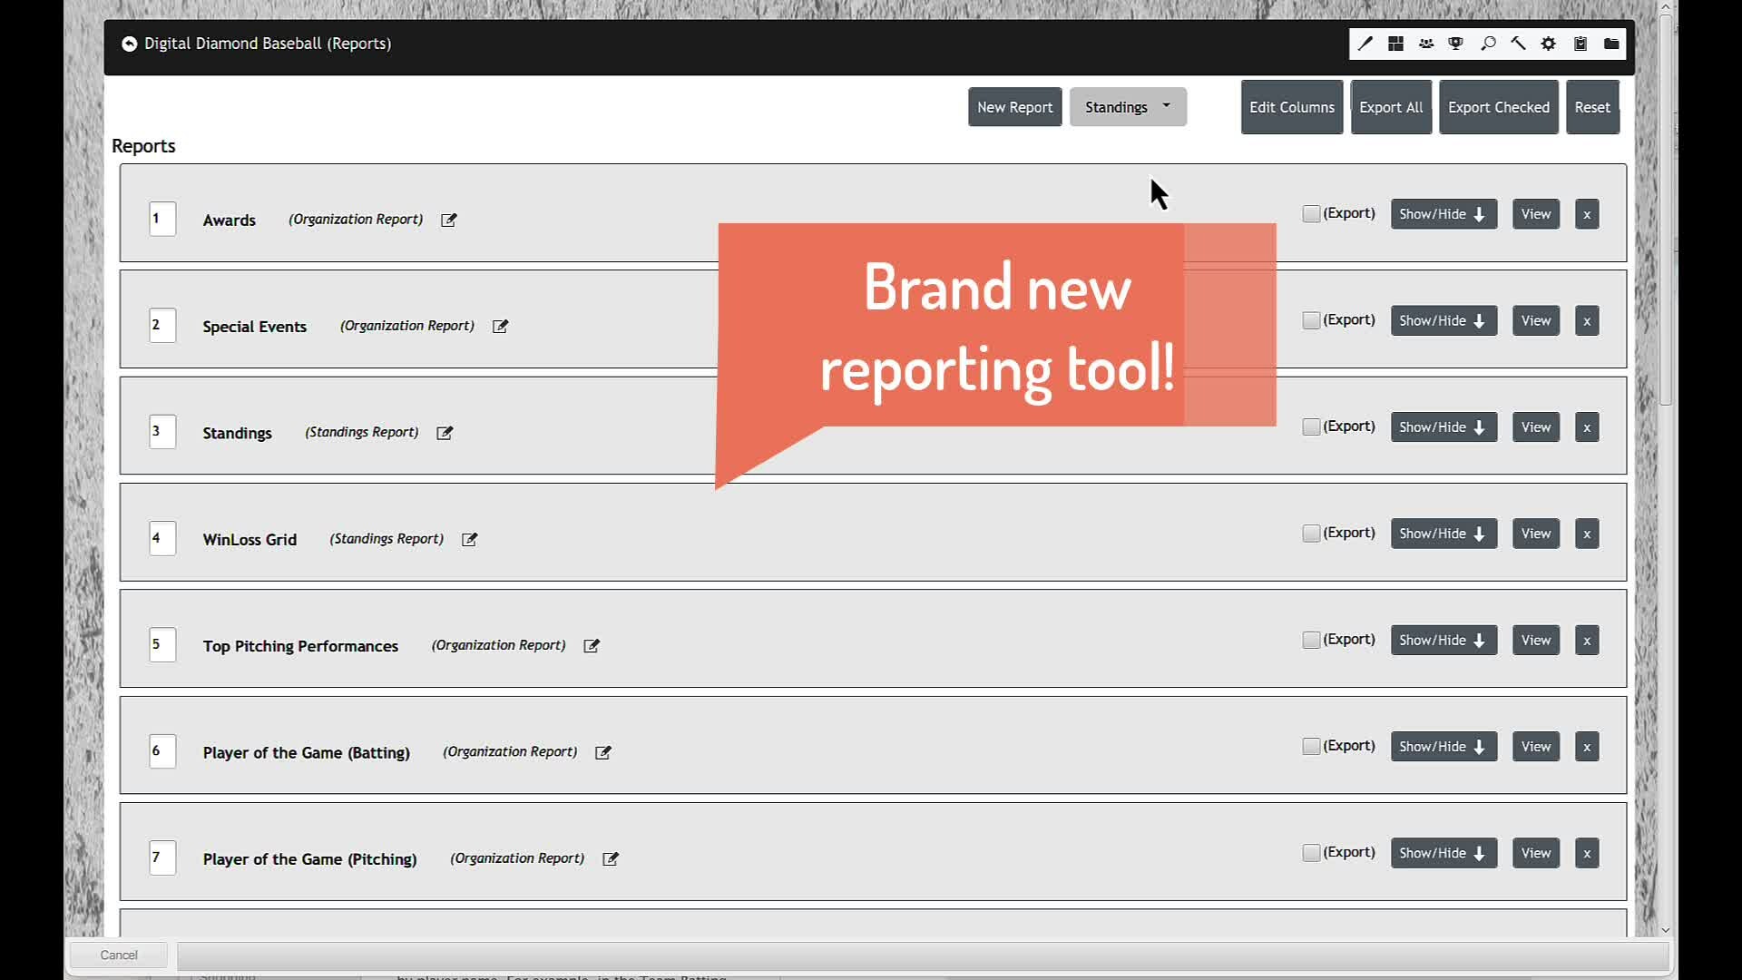View the Standings report
The height and width of the screenshot is (980, 1742).
point(1535,426)
